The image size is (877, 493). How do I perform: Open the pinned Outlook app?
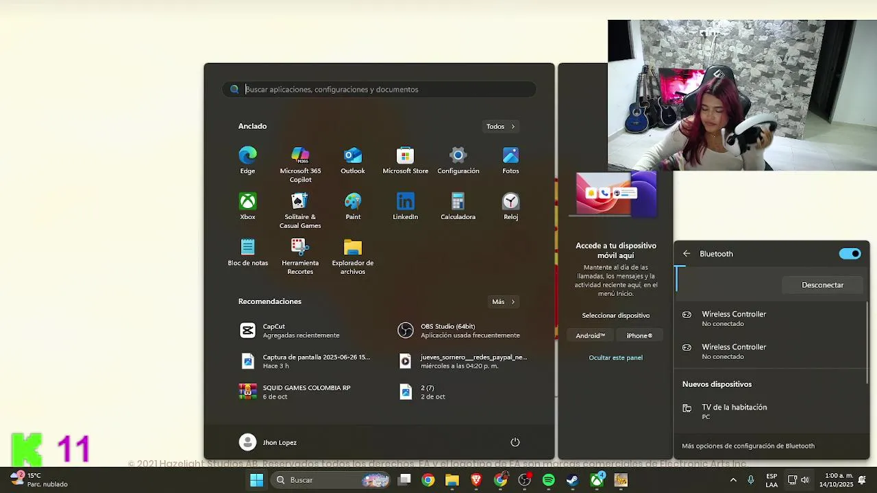[353, 161]
